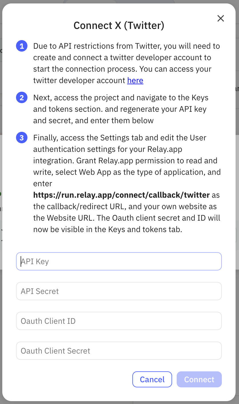Click into the API Secret field
239x404 pixels.
[119, 291]
